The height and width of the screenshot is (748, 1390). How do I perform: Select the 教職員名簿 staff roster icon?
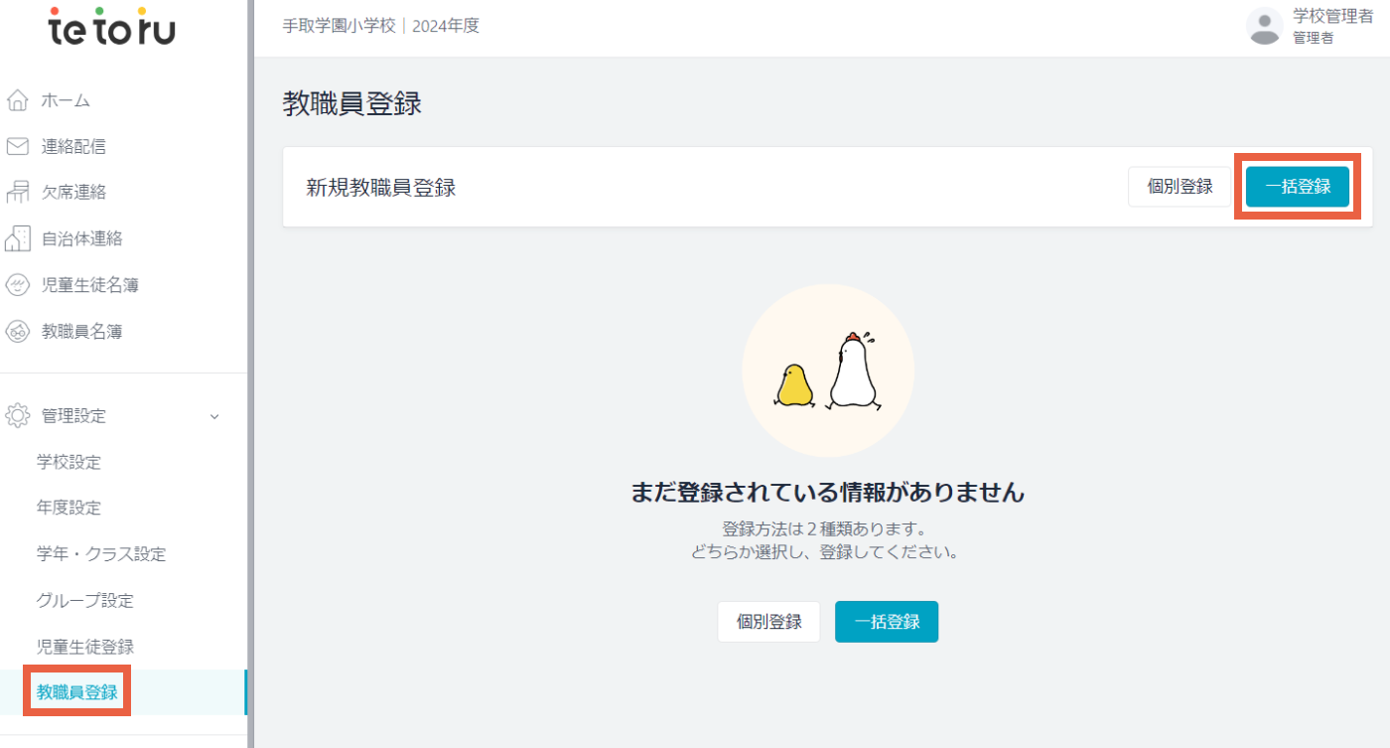click(x=17, y=331)
